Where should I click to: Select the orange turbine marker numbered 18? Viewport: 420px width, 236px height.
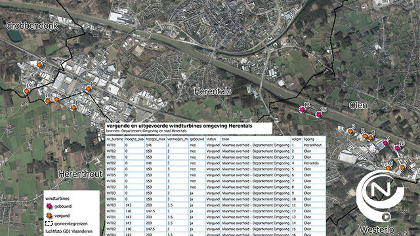pyautogui.click(x=48, y=101)
